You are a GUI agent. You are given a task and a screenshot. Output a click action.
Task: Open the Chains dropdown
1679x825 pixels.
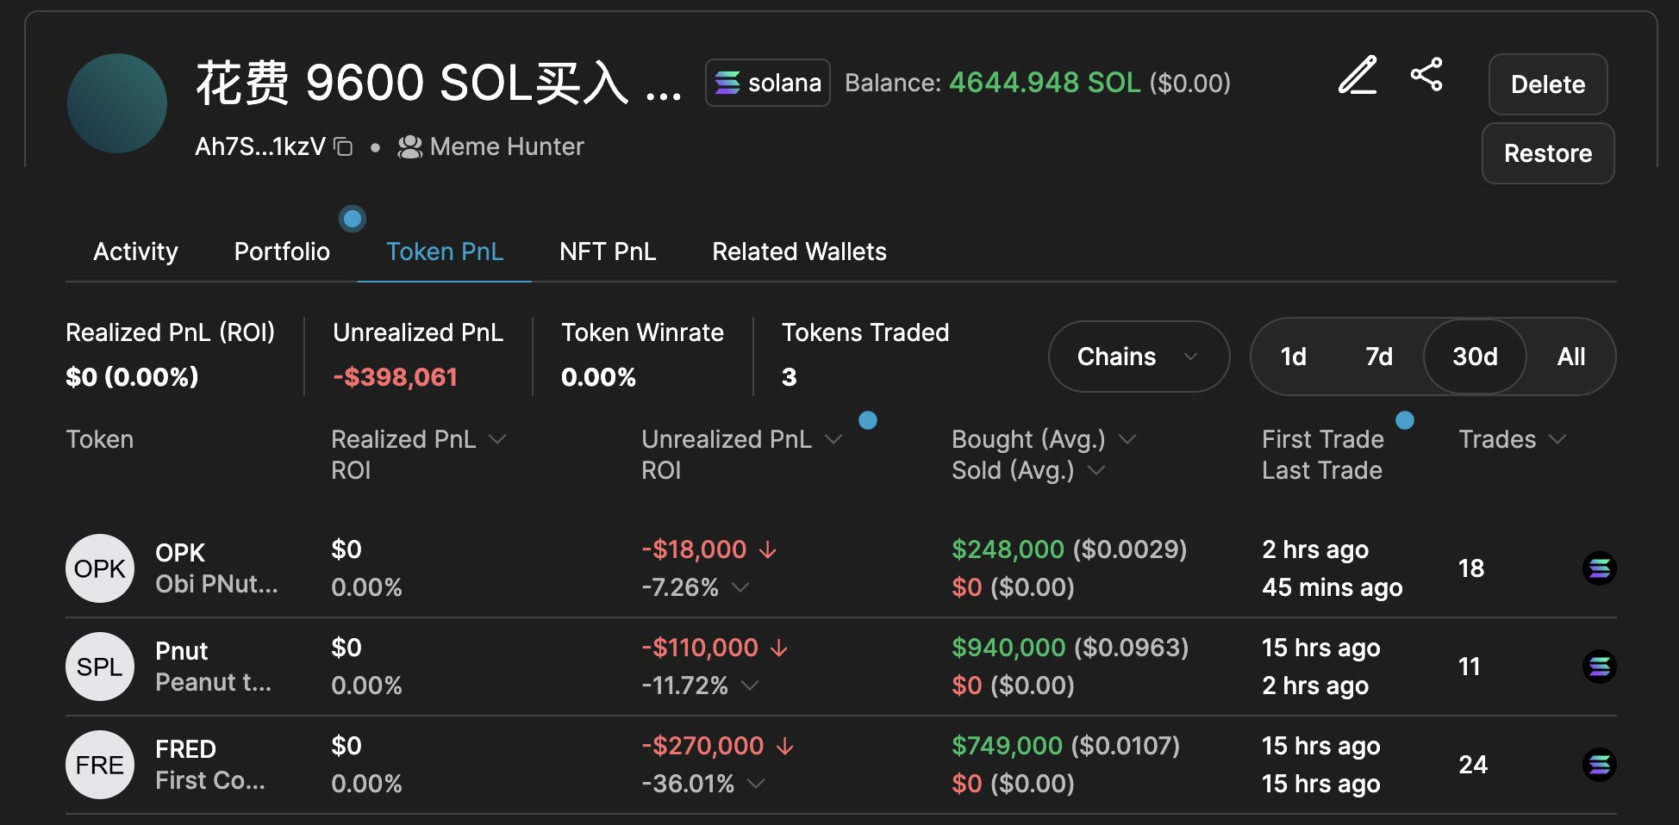coord(1139,357)
